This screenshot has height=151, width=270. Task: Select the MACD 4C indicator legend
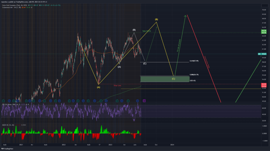[14, 125]
